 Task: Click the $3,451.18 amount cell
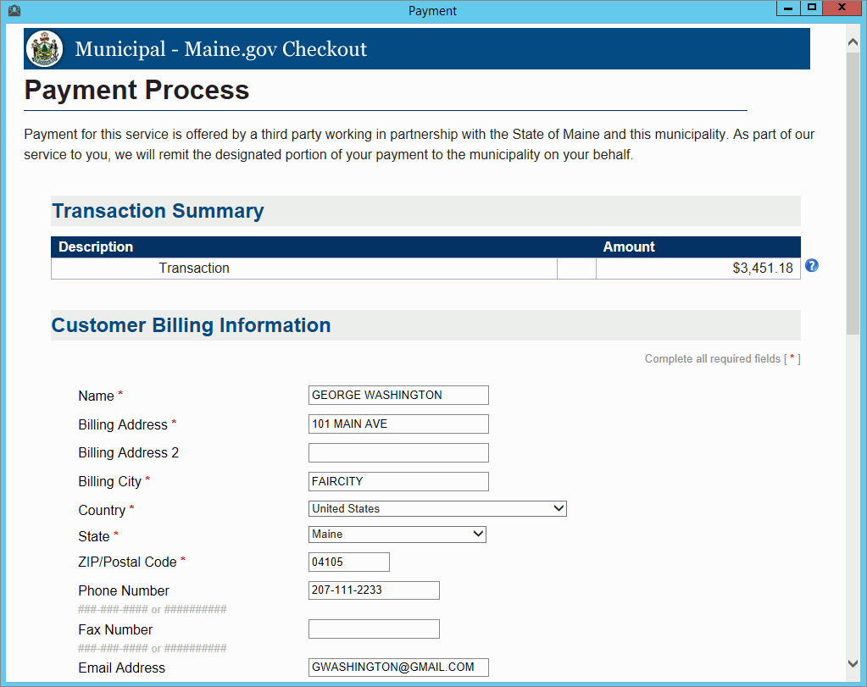697,269
